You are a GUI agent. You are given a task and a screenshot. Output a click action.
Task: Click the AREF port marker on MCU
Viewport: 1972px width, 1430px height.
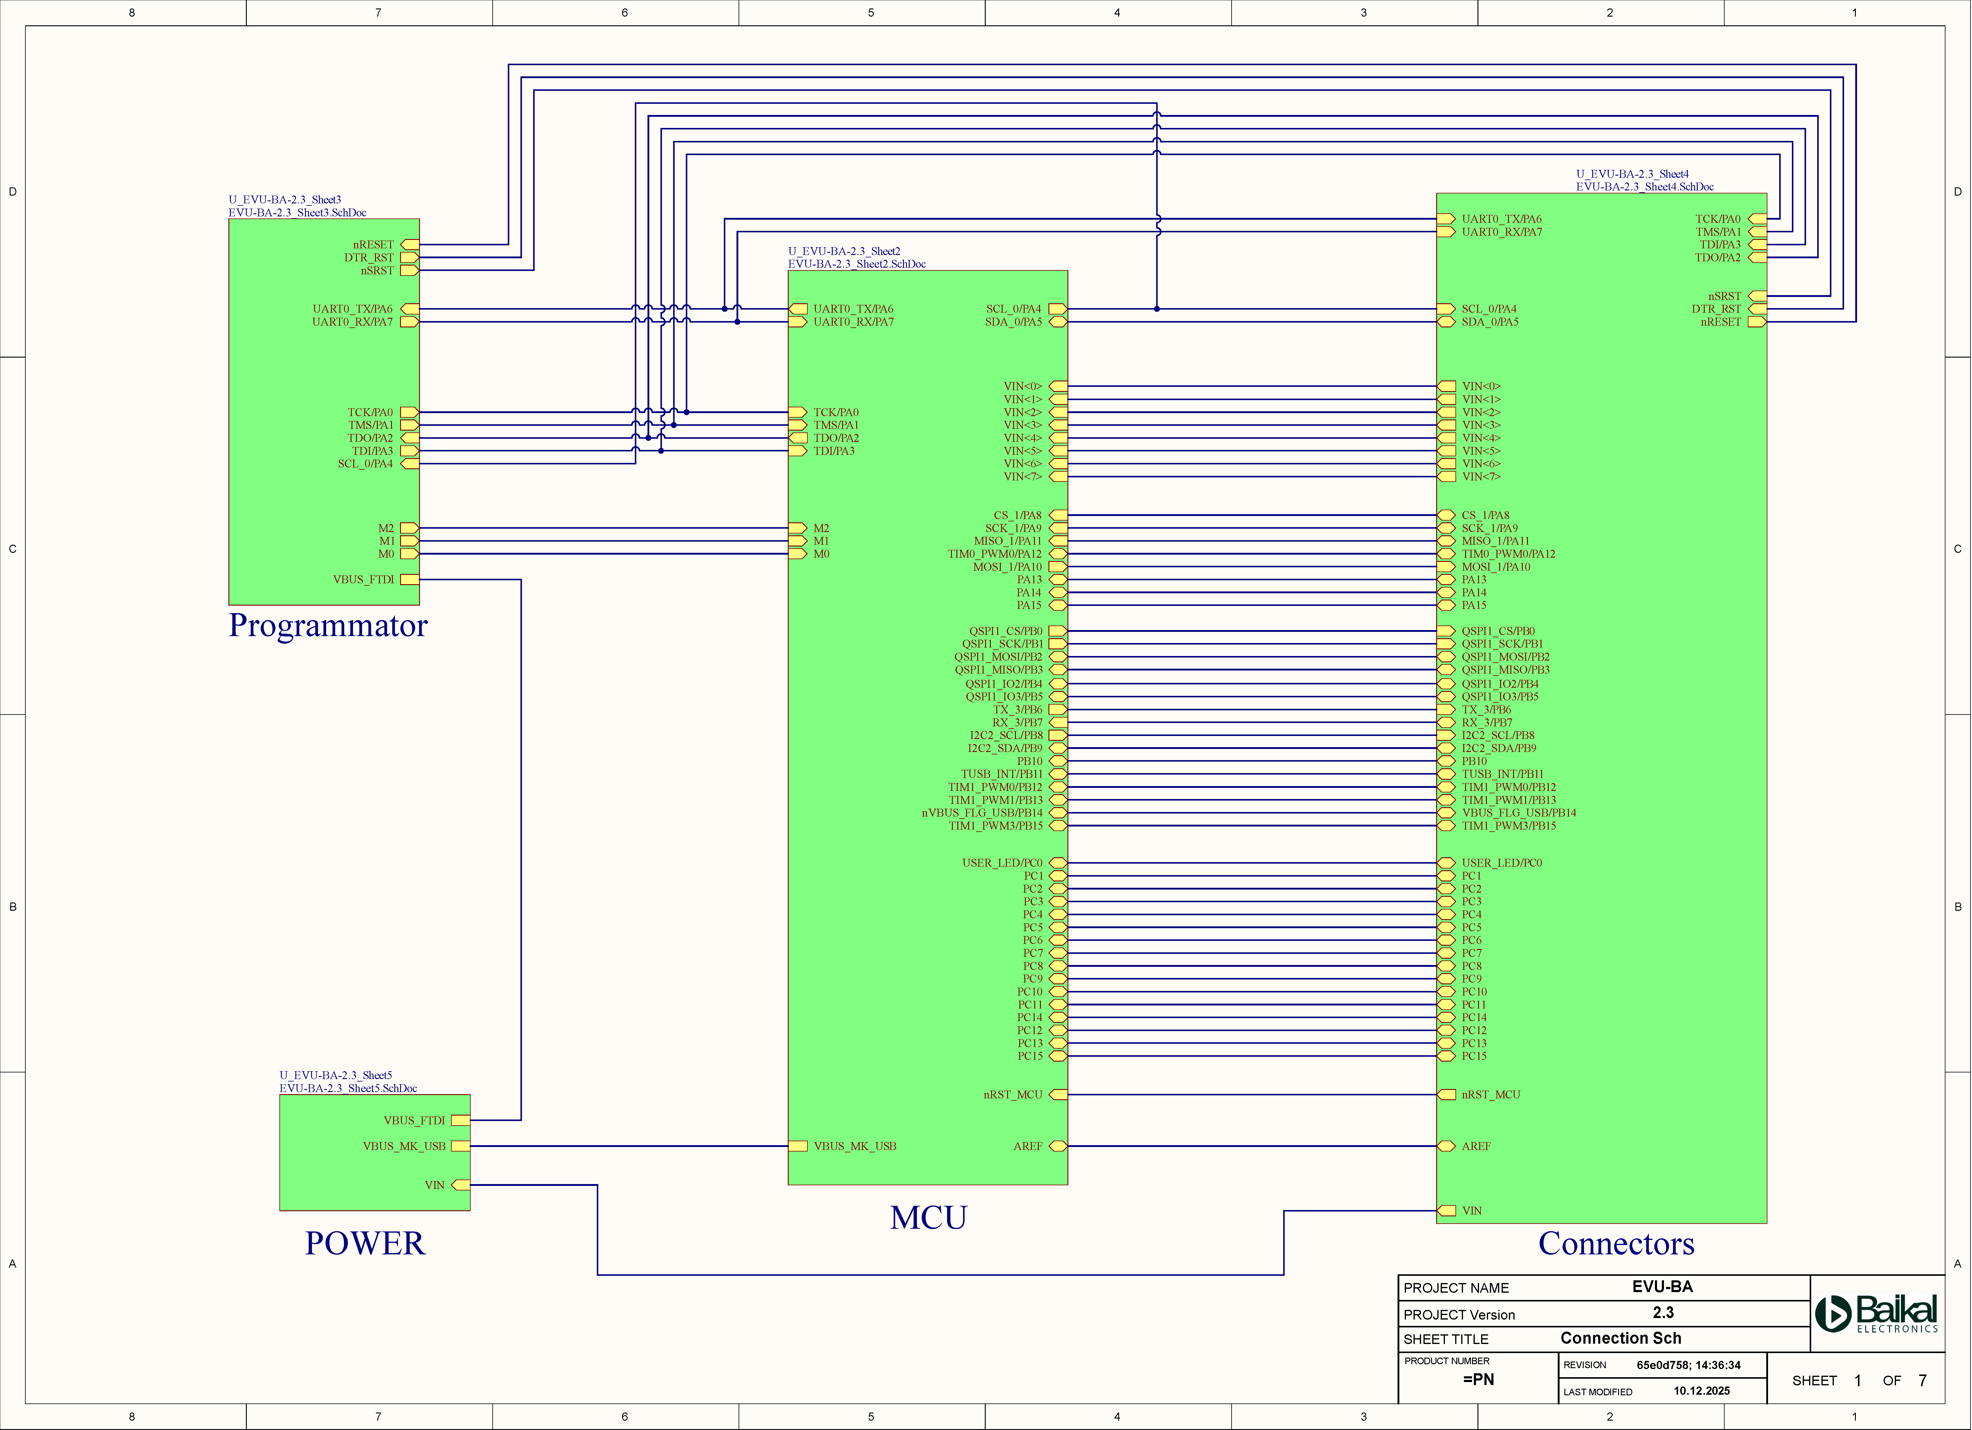pyautogui.click(x=1058, y=1146)
